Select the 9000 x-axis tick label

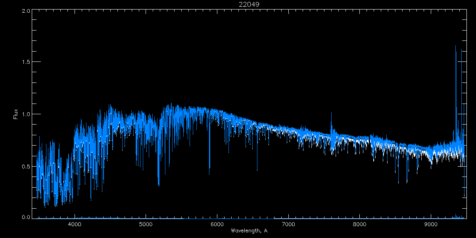point(431,224)
